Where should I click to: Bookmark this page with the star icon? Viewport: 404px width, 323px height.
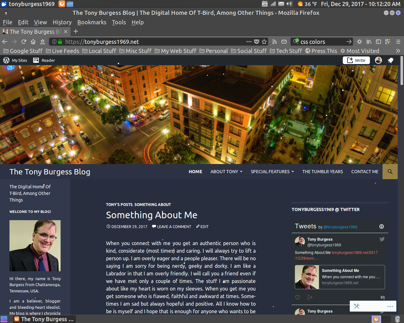tap(264, 42)
